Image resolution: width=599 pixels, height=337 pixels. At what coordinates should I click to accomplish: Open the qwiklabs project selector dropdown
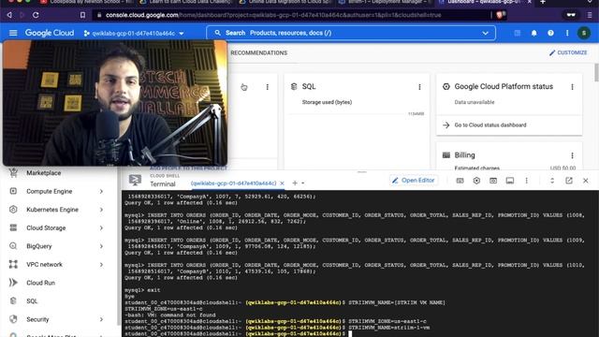tap(134, 34)
